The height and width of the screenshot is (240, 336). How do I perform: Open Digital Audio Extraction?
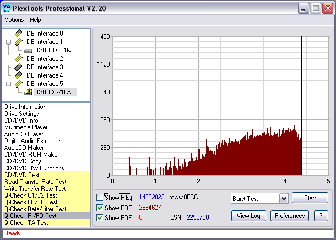[x=33, y=141]
